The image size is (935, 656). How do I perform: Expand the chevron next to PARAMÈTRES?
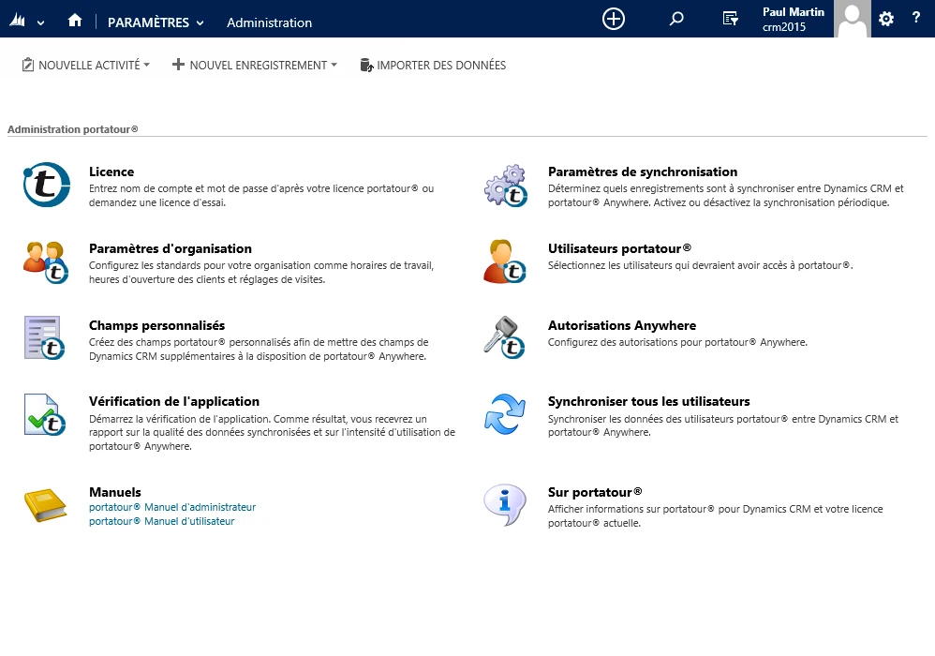point(200,23)
